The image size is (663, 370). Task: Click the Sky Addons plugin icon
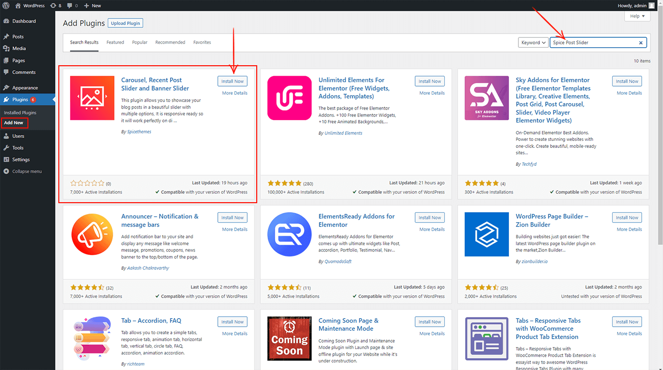487,98
